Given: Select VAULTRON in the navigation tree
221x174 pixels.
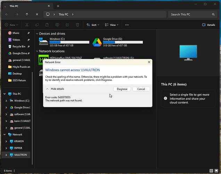Looking at the screenshot, I should point(21,154).
